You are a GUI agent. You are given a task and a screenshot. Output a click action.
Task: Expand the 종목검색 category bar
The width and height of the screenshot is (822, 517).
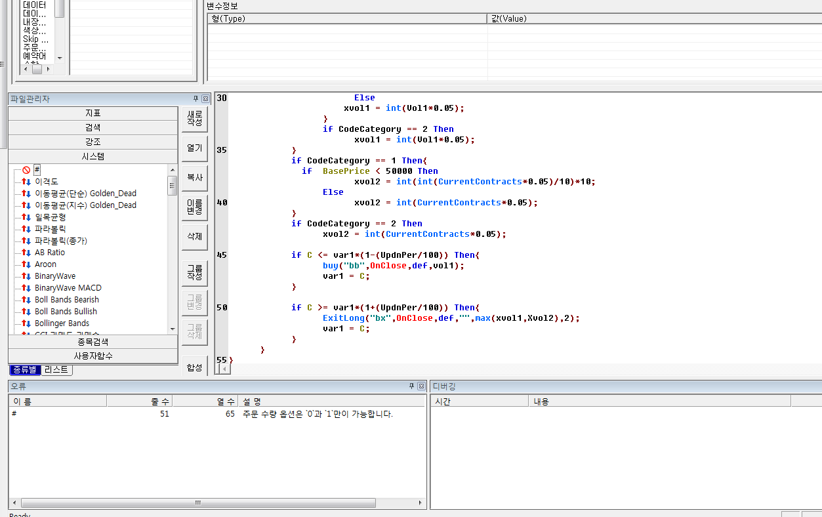tap(93, 342)
